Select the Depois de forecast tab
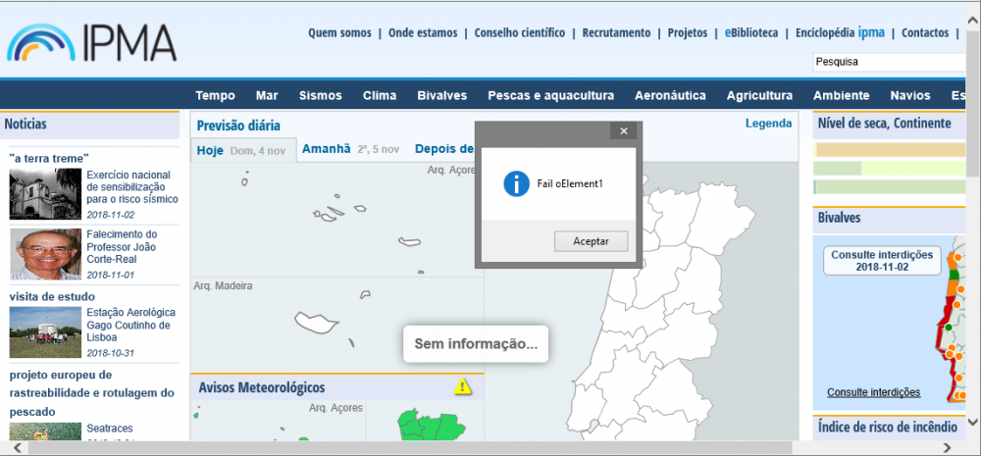The width and height of the screenshot is (981, 456). tap(444, 149)
